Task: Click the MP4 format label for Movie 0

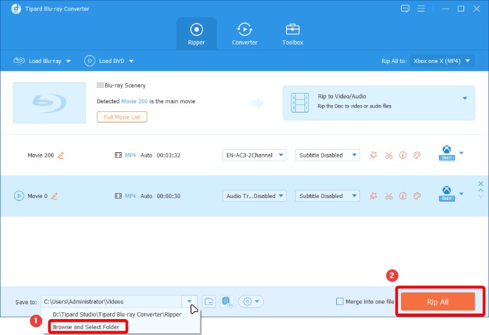Action: 130,196
